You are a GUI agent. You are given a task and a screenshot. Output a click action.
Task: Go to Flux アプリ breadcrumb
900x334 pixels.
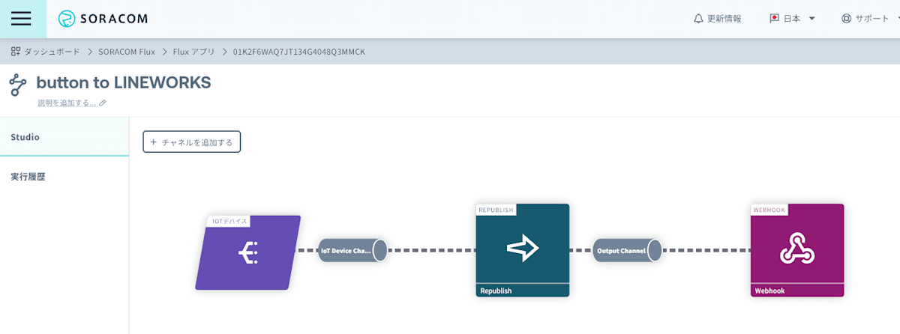[193, 52]
